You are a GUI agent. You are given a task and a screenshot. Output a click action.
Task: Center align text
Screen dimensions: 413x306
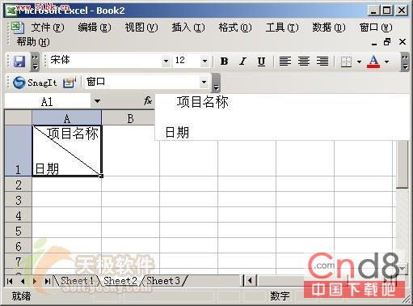coord(304,62)
